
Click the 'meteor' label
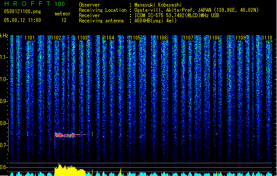click(63, 14)
